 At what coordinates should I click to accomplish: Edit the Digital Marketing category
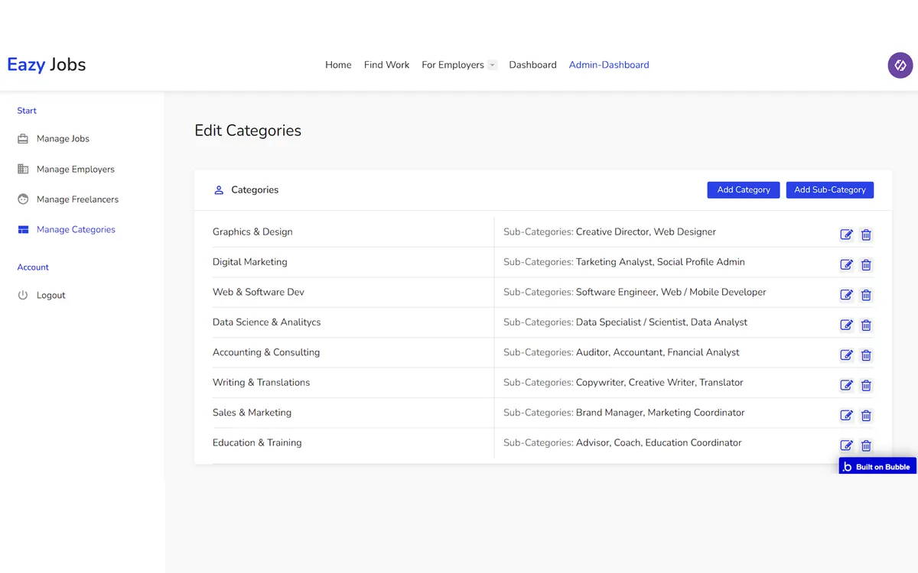tap(846, 264)
